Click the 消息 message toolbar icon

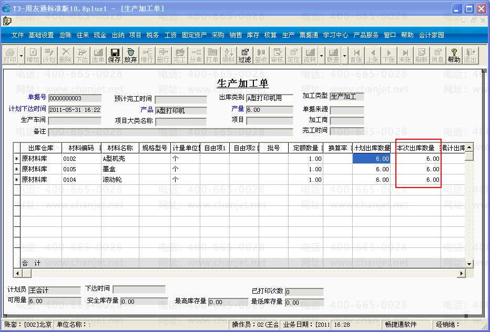437,55
